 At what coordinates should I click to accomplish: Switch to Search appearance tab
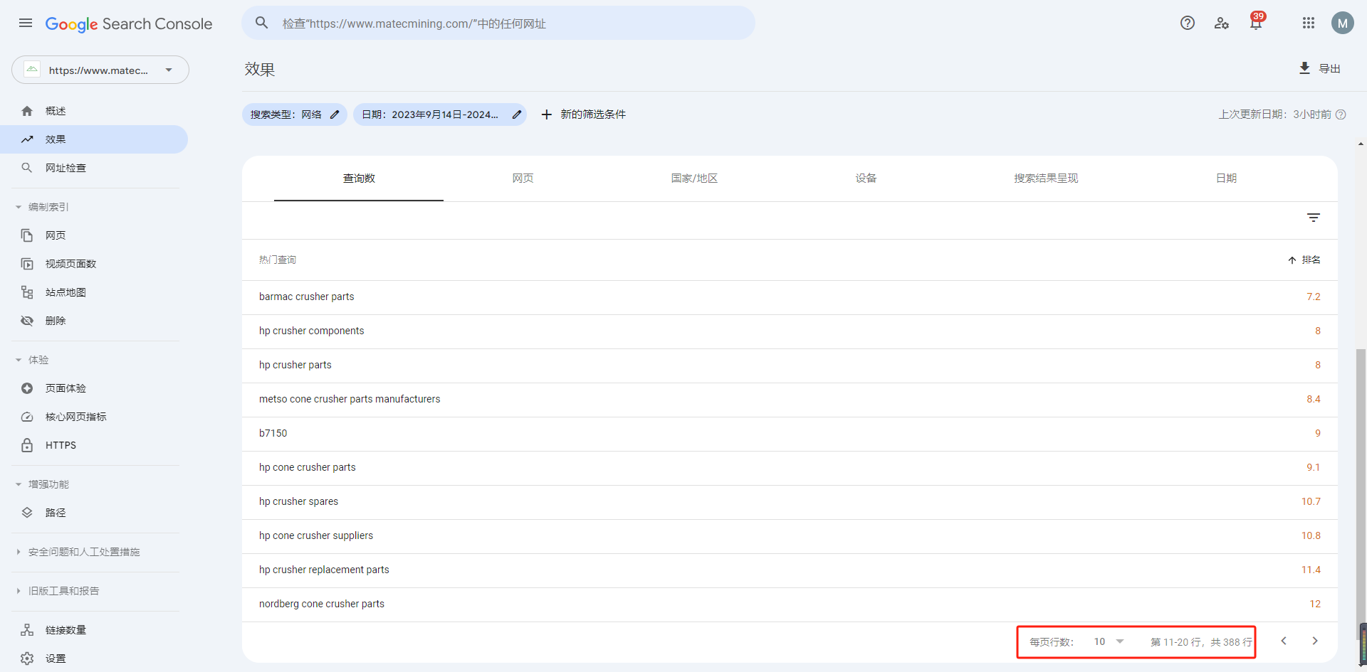1046,178
